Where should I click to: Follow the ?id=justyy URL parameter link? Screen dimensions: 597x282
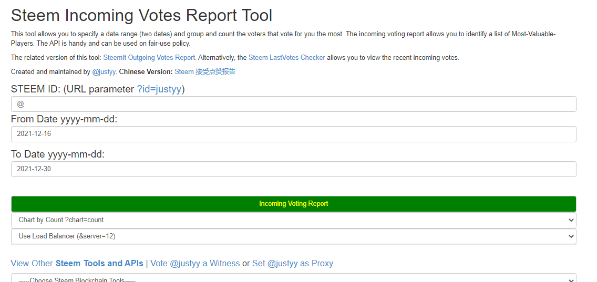(x=159, y=89)
